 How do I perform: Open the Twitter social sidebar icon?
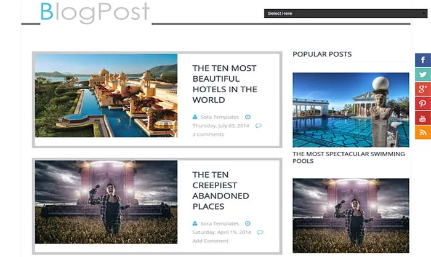click(x=423, y=74)
